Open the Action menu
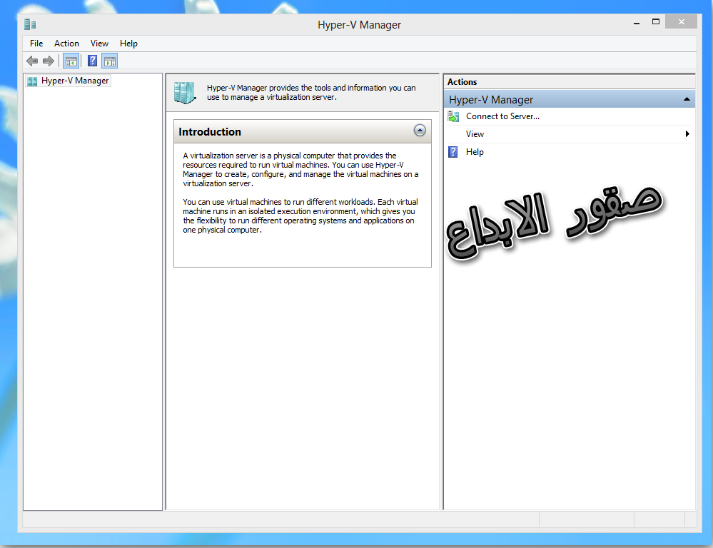 click(66, 44)
